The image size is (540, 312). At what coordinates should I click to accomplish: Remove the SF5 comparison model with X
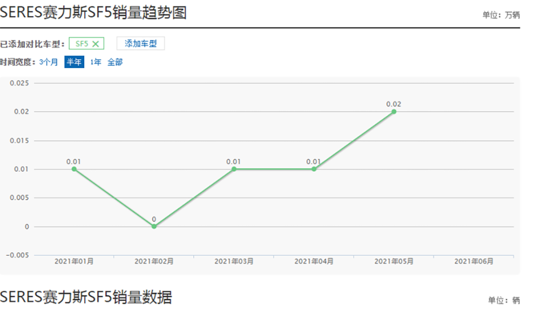tap(96, 44)
